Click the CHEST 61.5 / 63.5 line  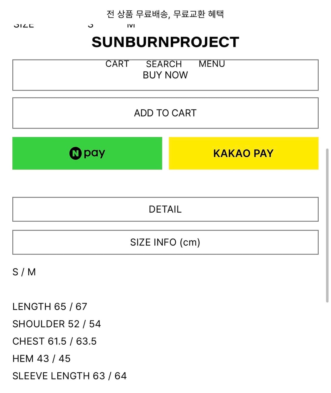[x=54, y=341]
